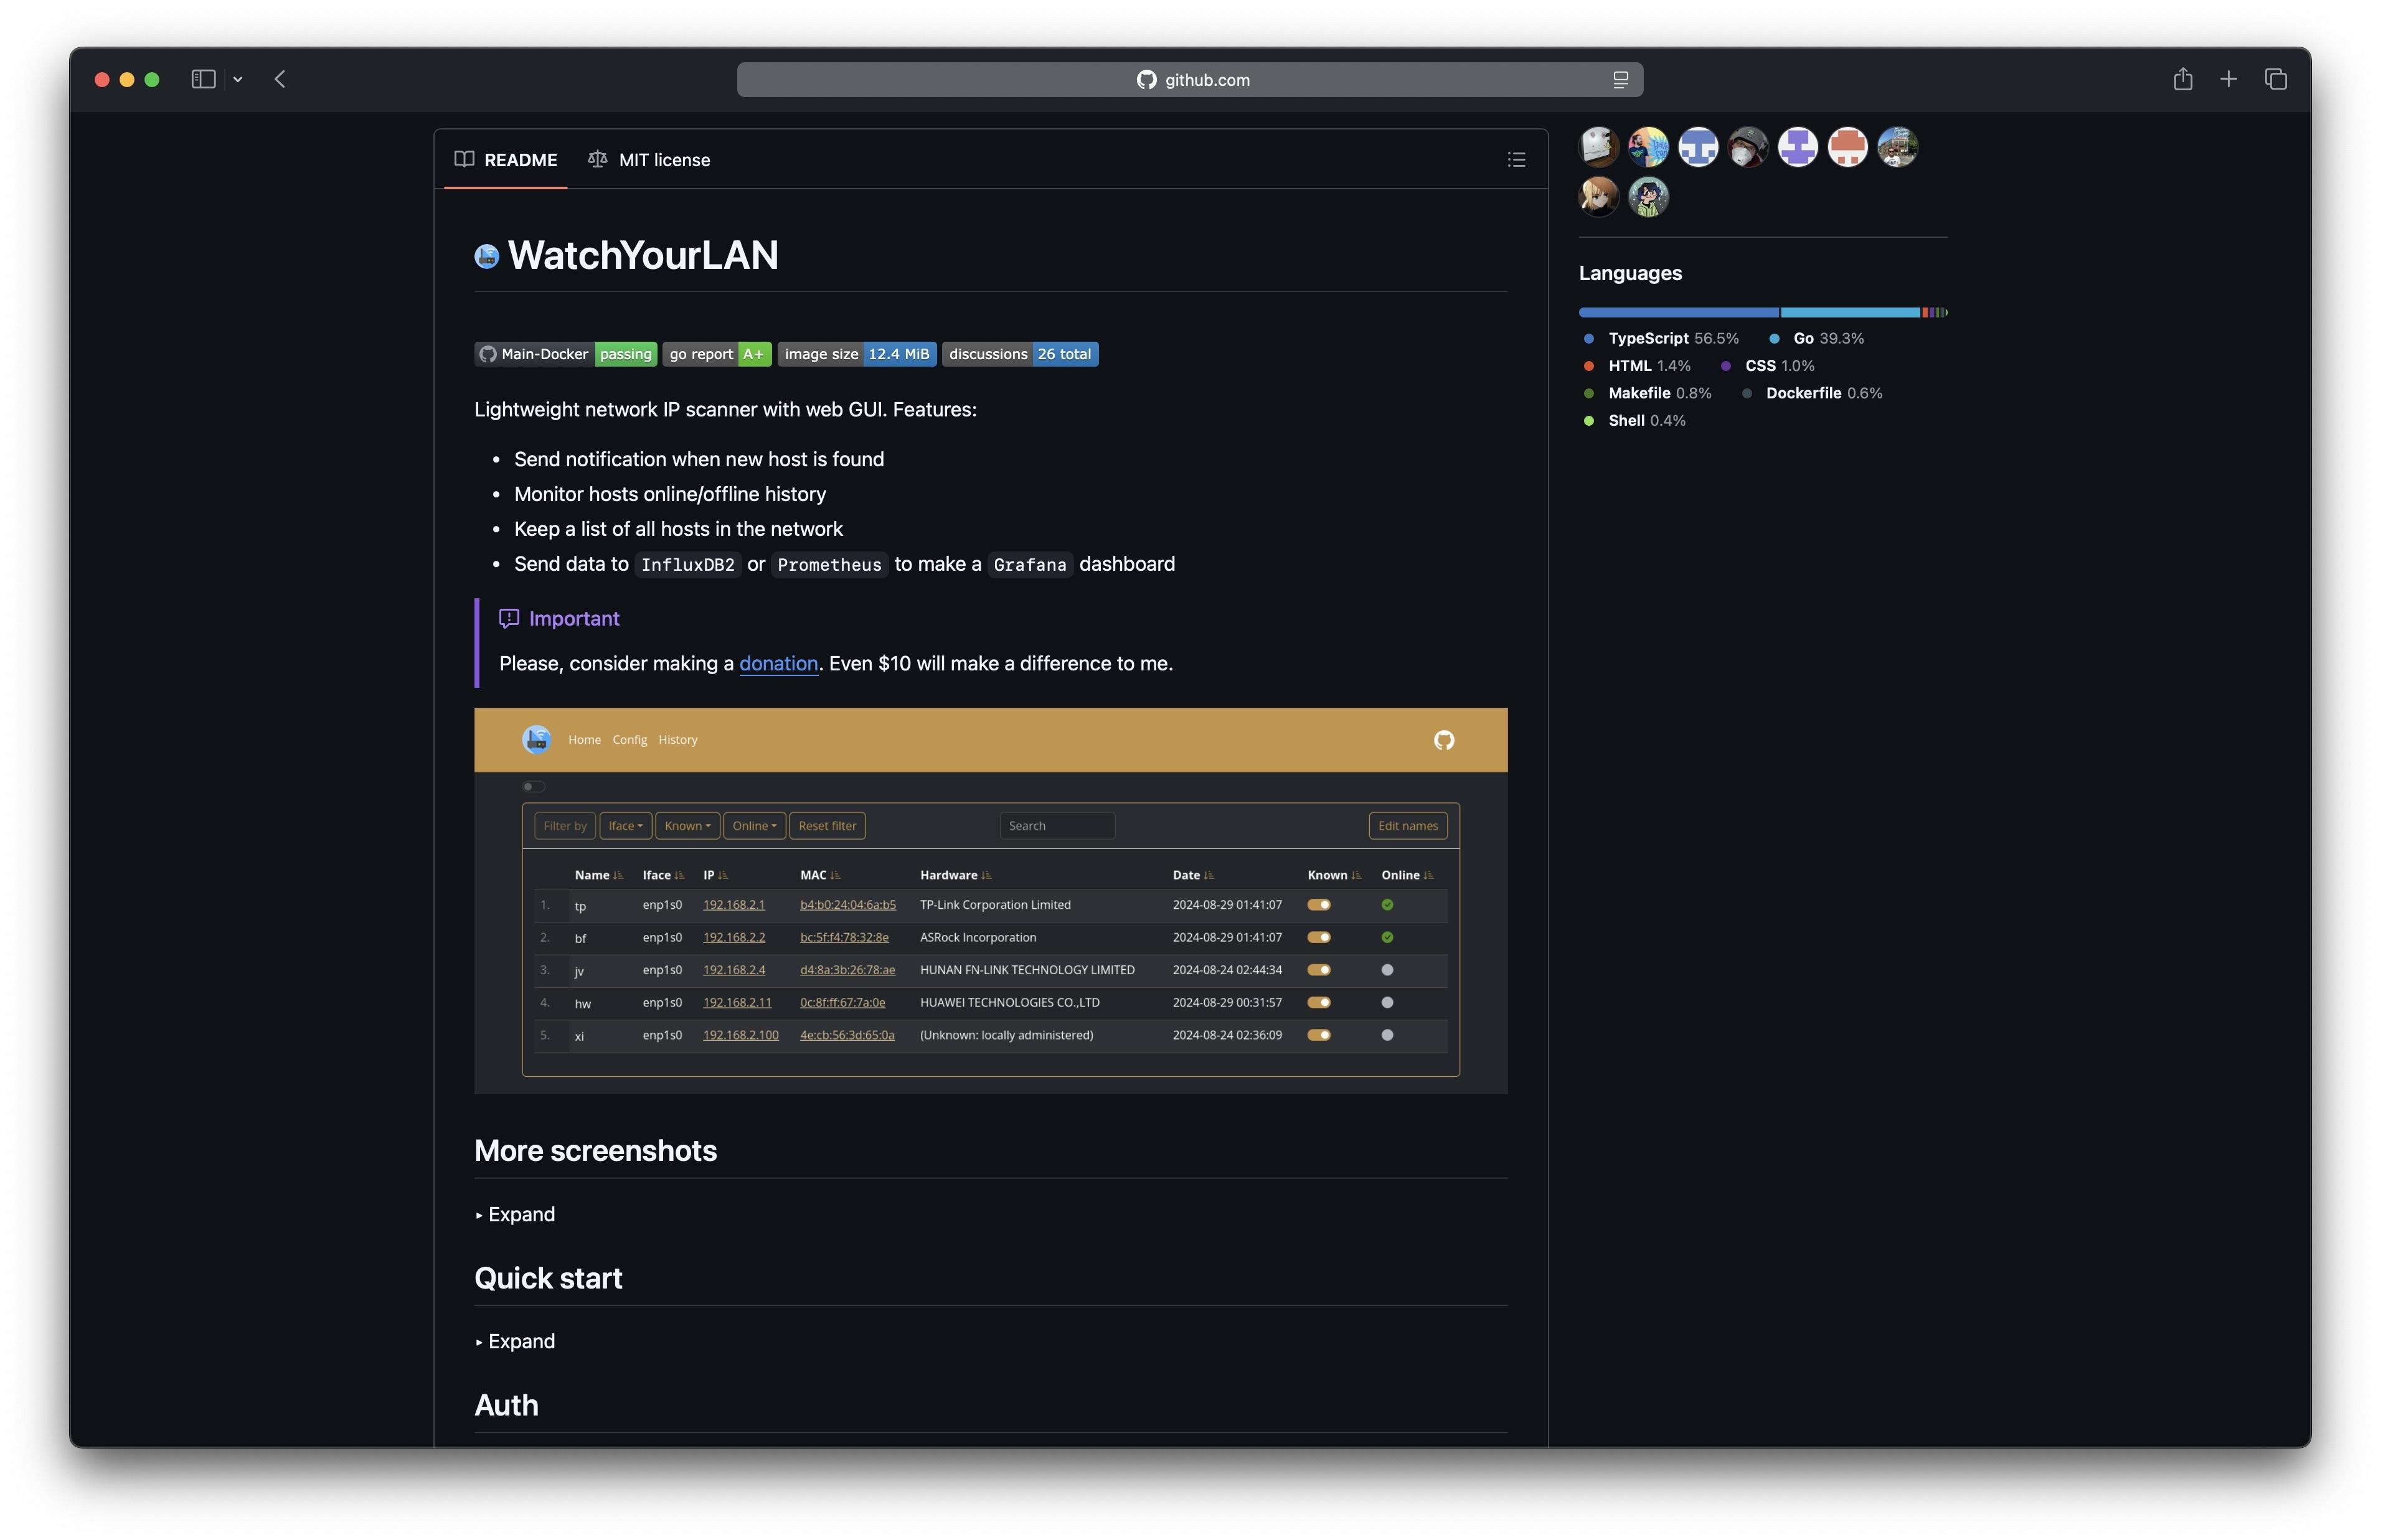Click the github.com address bar
The height and width of the screenshot is (1540, 2381).
[1189, 80]
